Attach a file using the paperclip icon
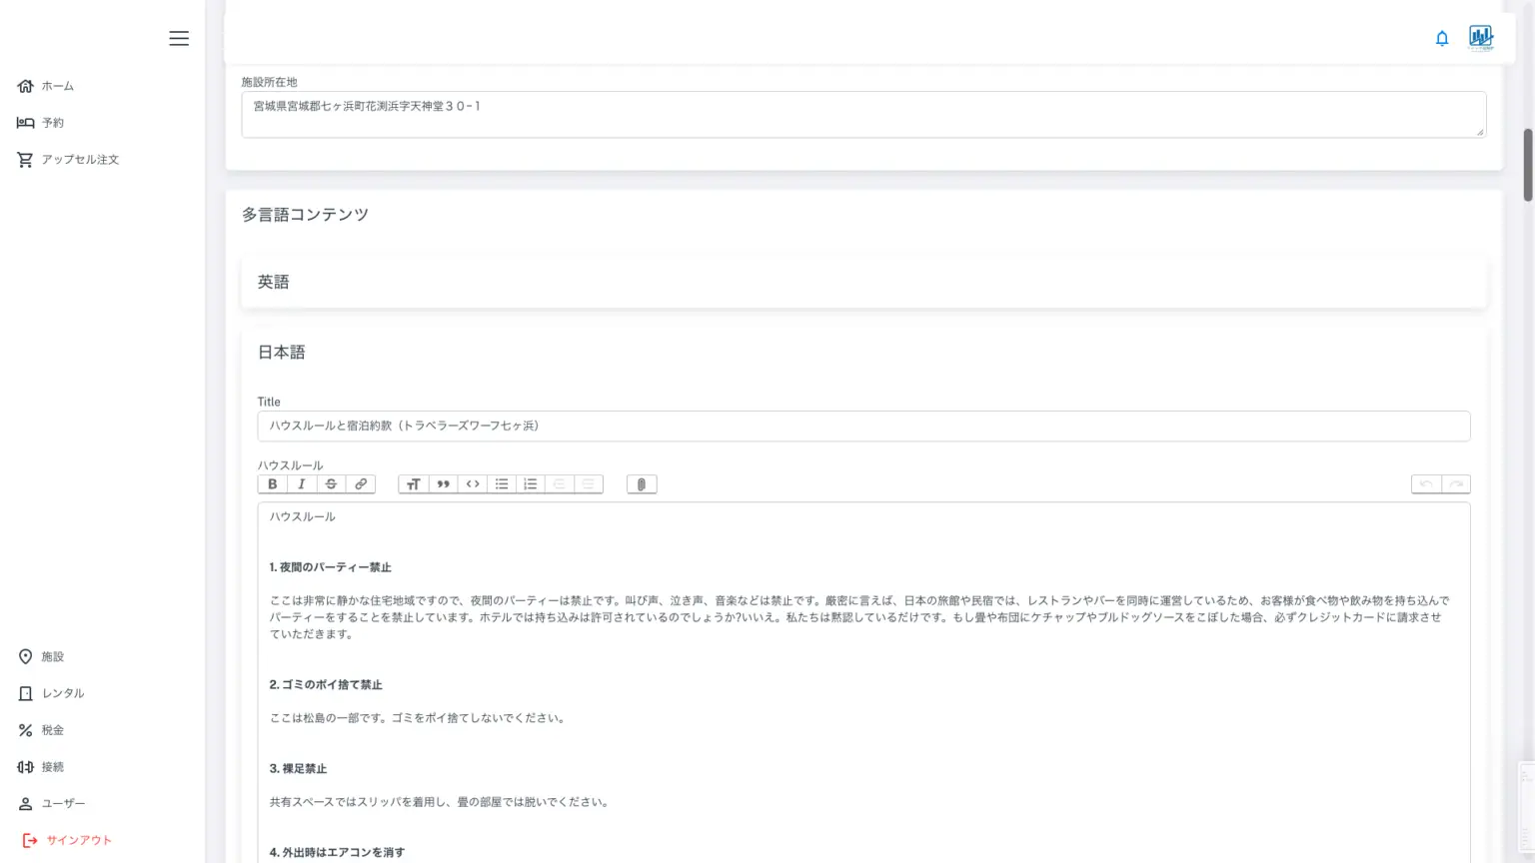Screen dimensions: 1535x863 (642, 484)
